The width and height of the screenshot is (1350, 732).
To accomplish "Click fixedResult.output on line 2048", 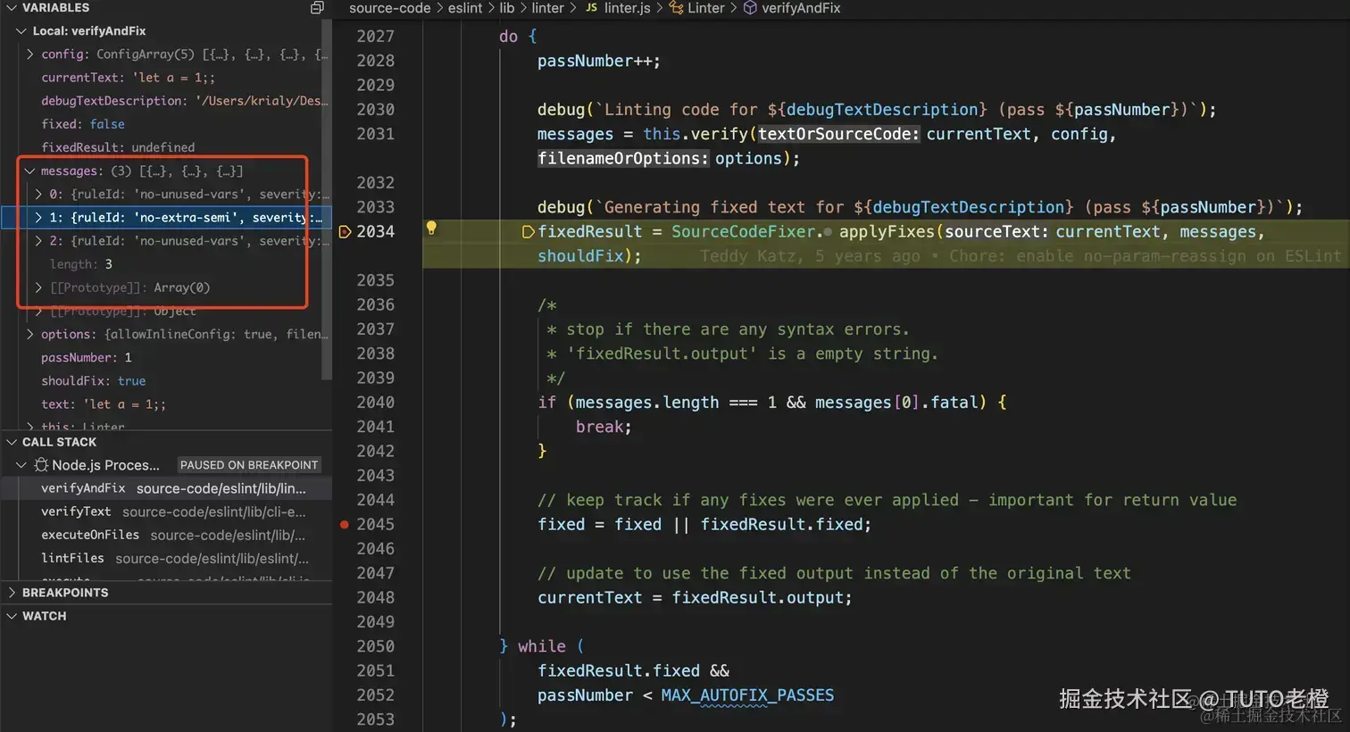I will pyautogui.click(x=757, y=598).
